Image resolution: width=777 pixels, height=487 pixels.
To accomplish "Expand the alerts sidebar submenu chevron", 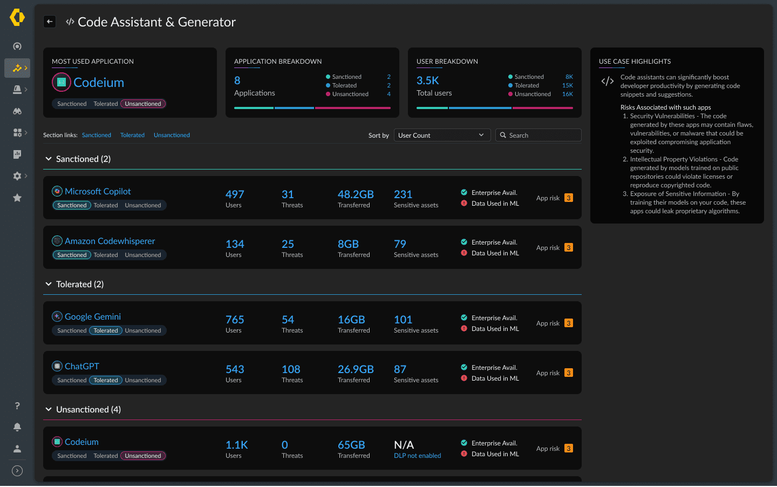I will pyautogui.click(x=26, y=90).
